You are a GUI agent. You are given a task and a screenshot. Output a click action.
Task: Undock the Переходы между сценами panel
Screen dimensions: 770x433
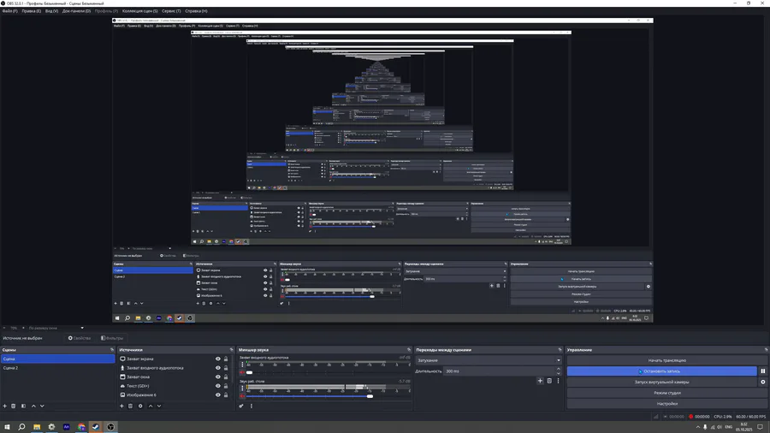(x=560, y=349)
